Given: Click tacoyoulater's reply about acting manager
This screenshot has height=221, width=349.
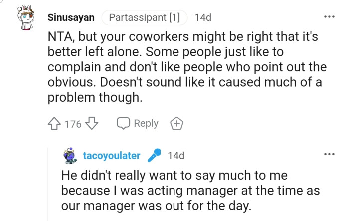Looking at the screenshot, I should click(190, 191).
